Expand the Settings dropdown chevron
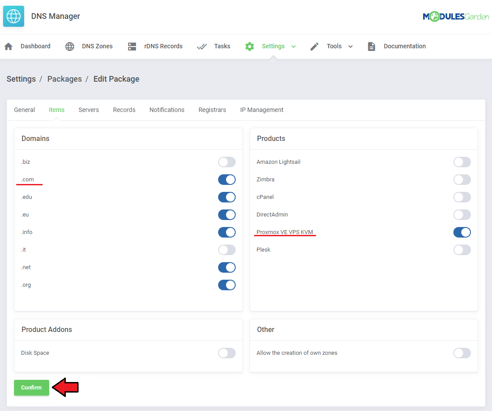Viewport: 492px width, 411px height. coord(293,47)
